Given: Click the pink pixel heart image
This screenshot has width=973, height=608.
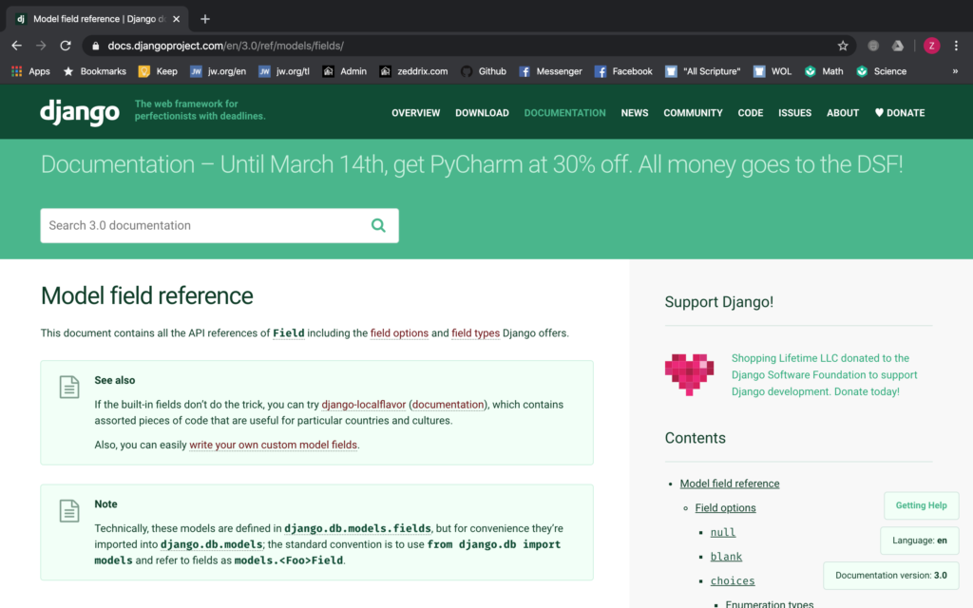Looking at the screenshot, I should click(x=689, y=374).
